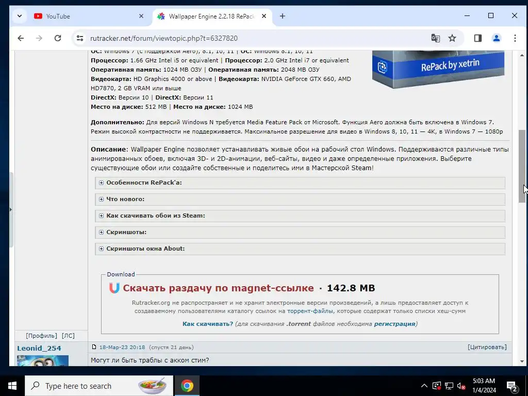
Task: Click the scrollbar up arrow
Action: click(522, 55)
